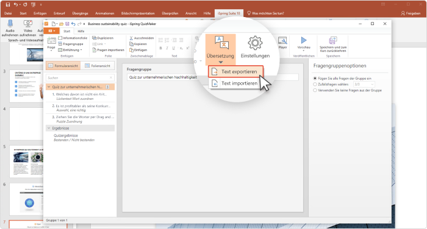Collapse the Ergebnisse section
The image size is (427, 229).
click(49, 128)
